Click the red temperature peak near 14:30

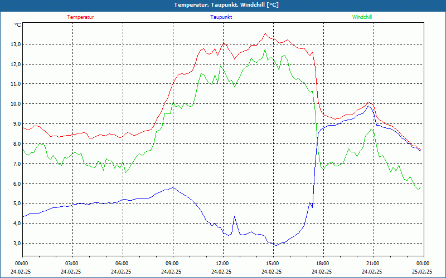(x=265, y=33)
